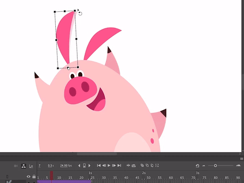Toggle the eye visibility column for all layers
Image resolution: width=244 pixels, height=183 pixels.
pos(28,176)
